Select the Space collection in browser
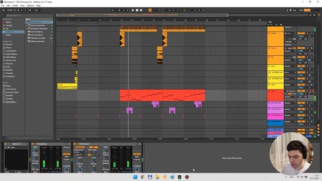 coord(9,35)
